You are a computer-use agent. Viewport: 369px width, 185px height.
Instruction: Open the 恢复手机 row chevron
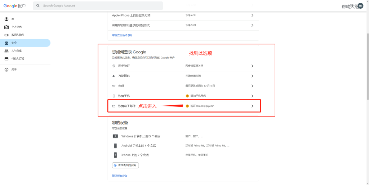(252, 96)
